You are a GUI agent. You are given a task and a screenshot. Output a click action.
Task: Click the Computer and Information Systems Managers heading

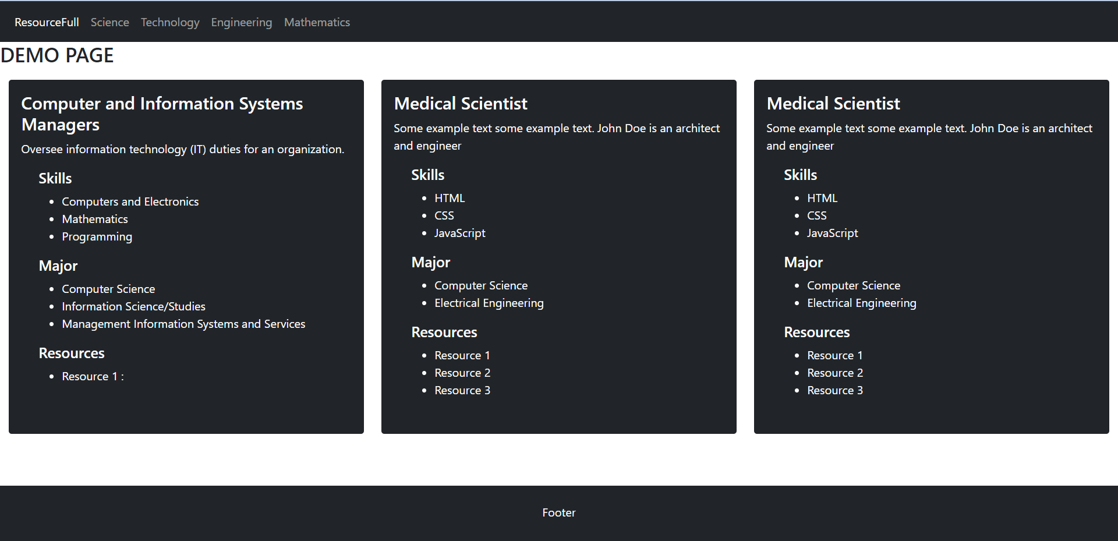[x=162, y=114]
